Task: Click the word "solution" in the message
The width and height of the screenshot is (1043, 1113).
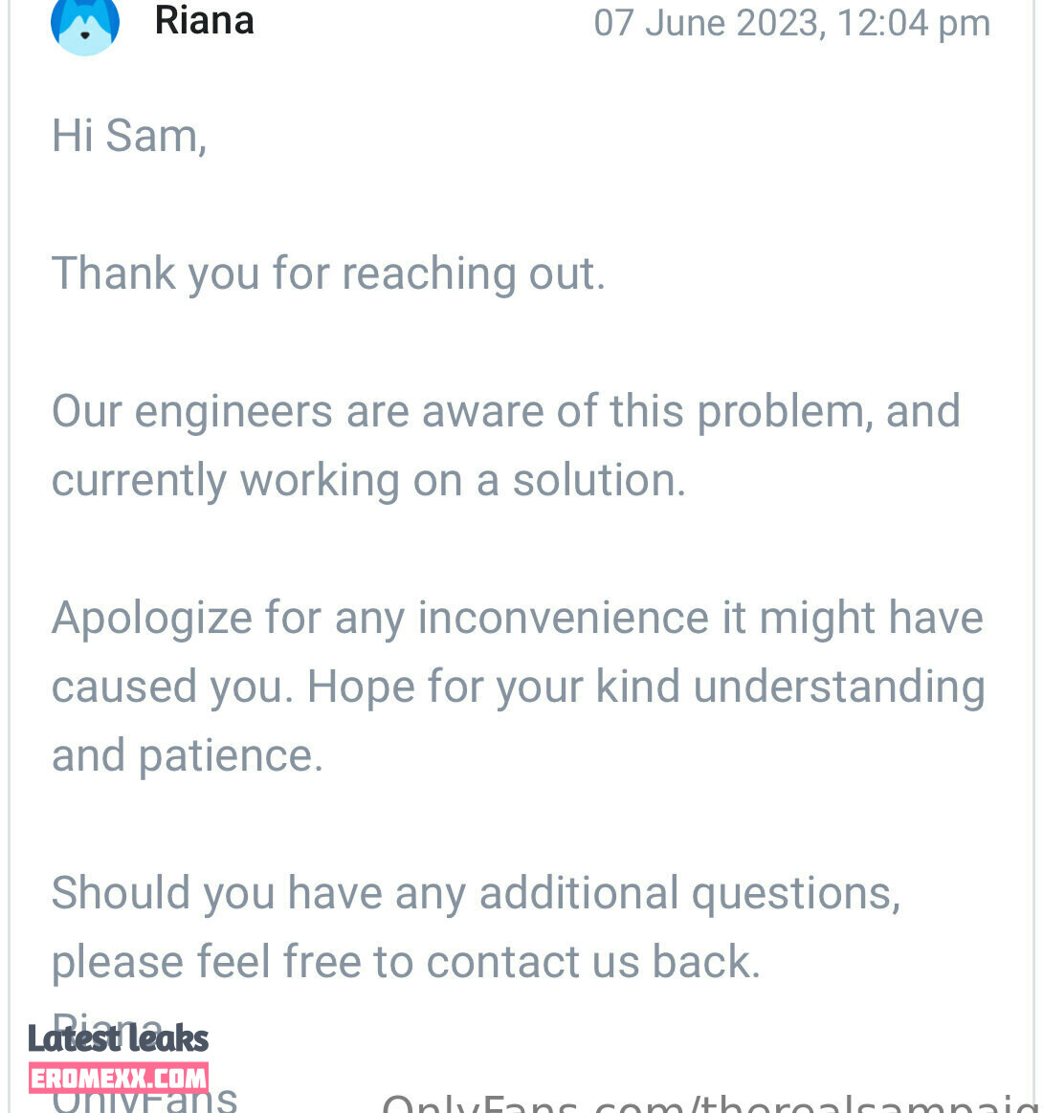Action: 599,481
